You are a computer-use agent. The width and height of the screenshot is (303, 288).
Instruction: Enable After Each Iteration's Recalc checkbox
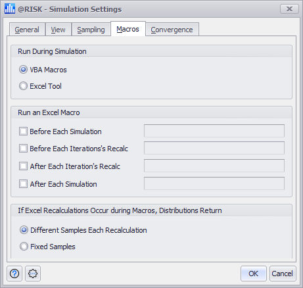(23, 166)
